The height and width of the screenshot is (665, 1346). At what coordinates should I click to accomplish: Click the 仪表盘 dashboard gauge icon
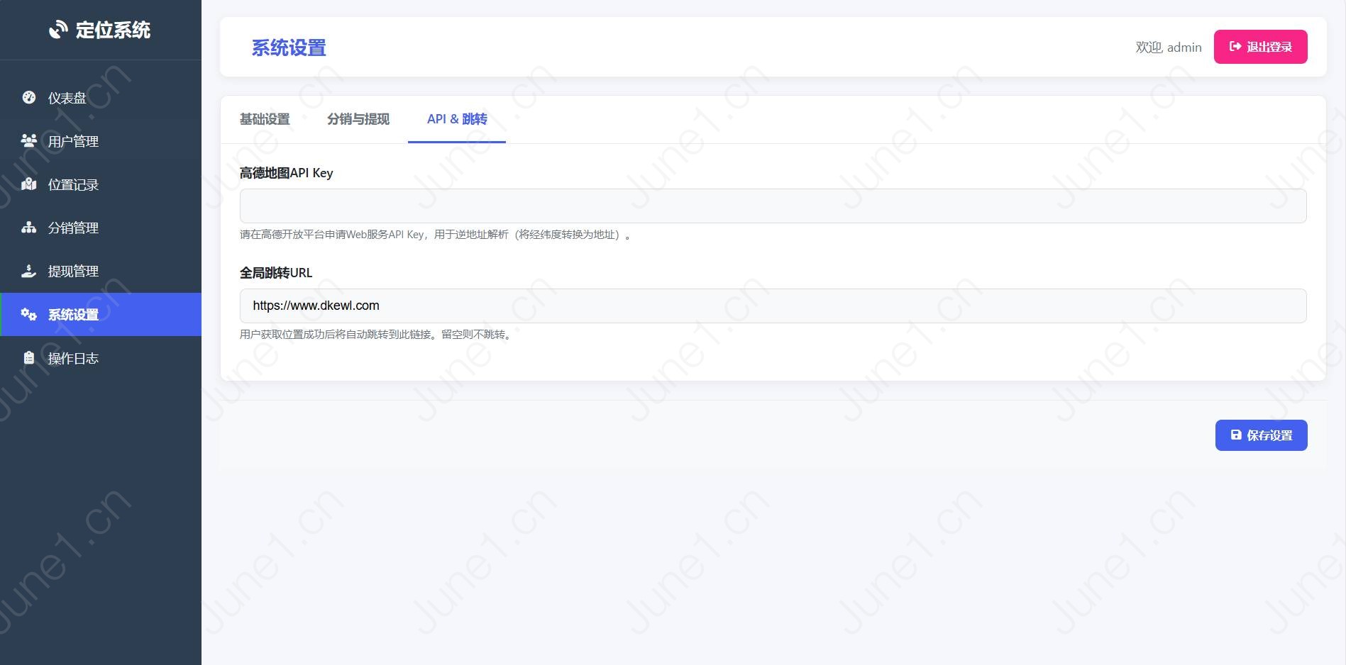coord(29,97)
